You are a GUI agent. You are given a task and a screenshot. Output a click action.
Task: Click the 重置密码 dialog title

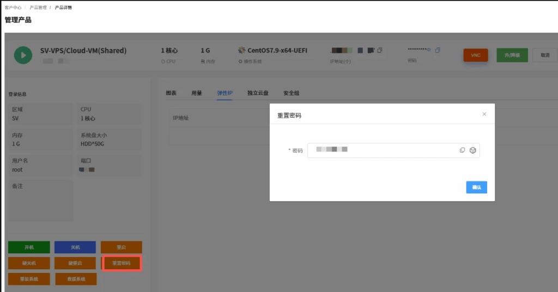pos(289,115)
